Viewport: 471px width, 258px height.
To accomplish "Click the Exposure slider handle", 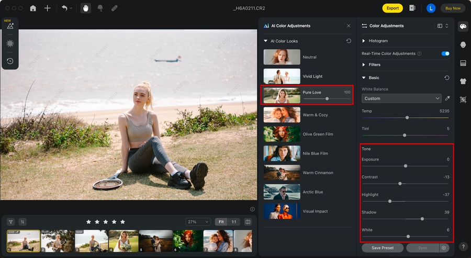I will (406, 166).
